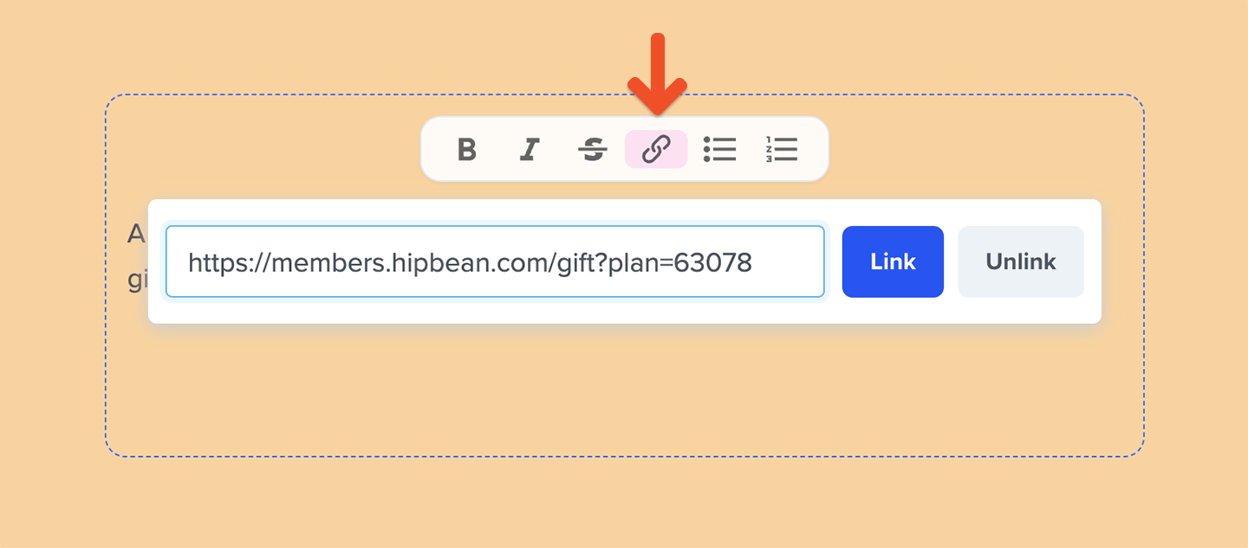This screenshot has height=548, width=1248.
Task: Apply italic style using the I icon
Action: tap(530, 149)
